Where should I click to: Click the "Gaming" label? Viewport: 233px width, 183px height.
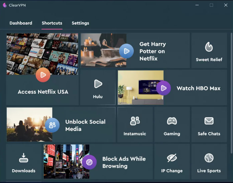[x=172, y=134]
